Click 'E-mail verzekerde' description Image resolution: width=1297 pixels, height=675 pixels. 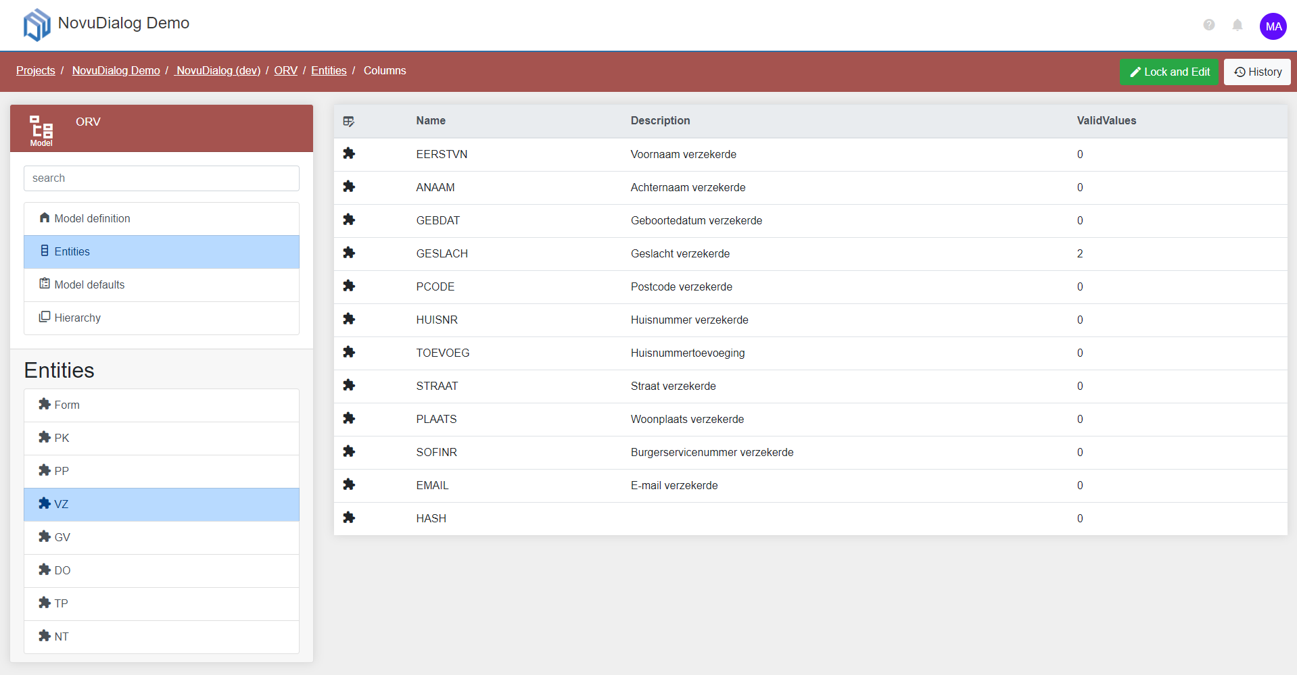[674, 485]
